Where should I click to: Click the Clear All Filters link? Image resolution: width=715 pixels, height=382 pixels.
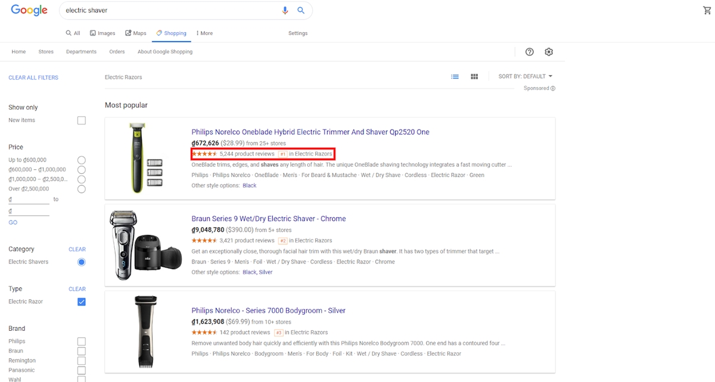pyautogui.click(x=33, y=77)
